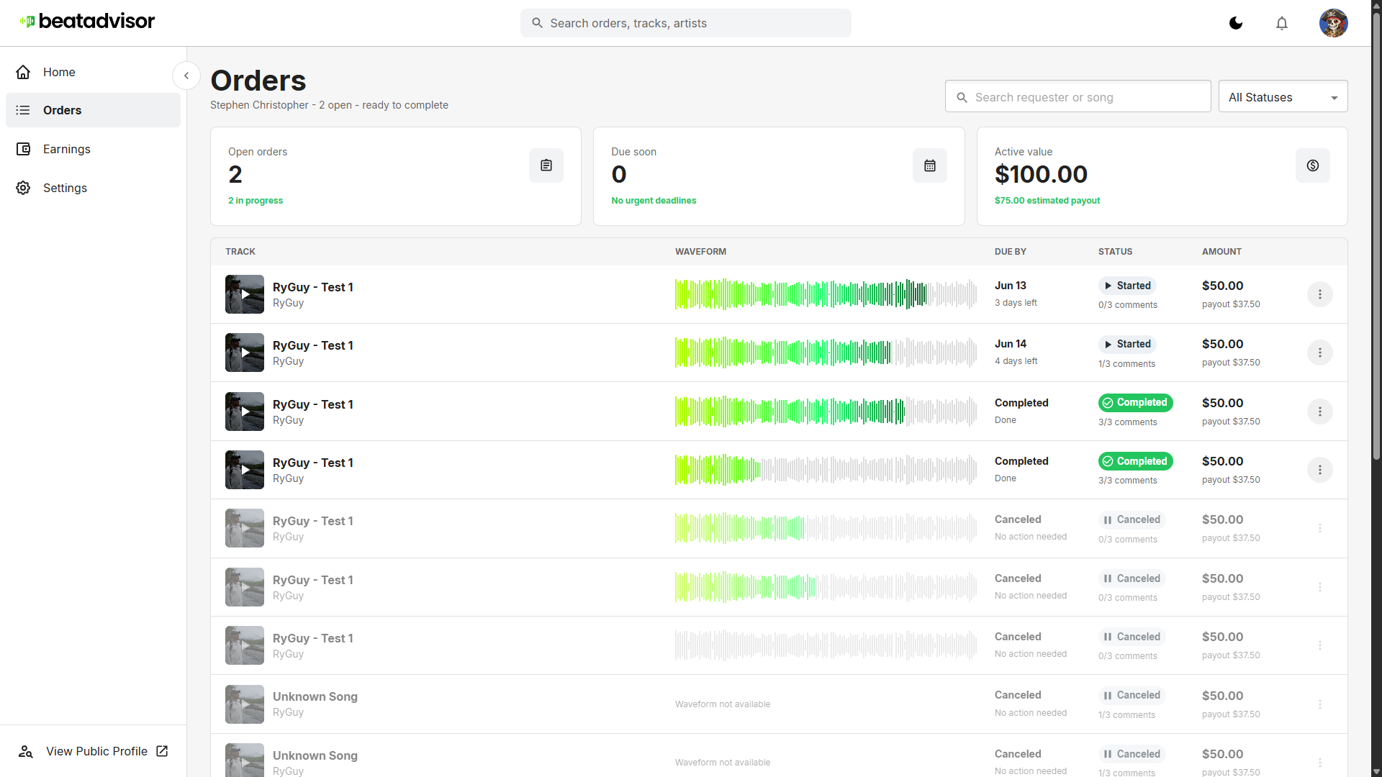Focus Search requester or song field
Image resolution: width=1382 pixels, height=777 pixels.
pos(1078,97)
